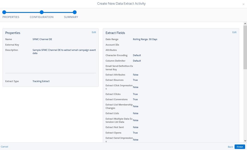Click the name value SFMC Channel DE
Image resolution: width=247 pixels, height=150 pixels.
click(x=42, y=40)
